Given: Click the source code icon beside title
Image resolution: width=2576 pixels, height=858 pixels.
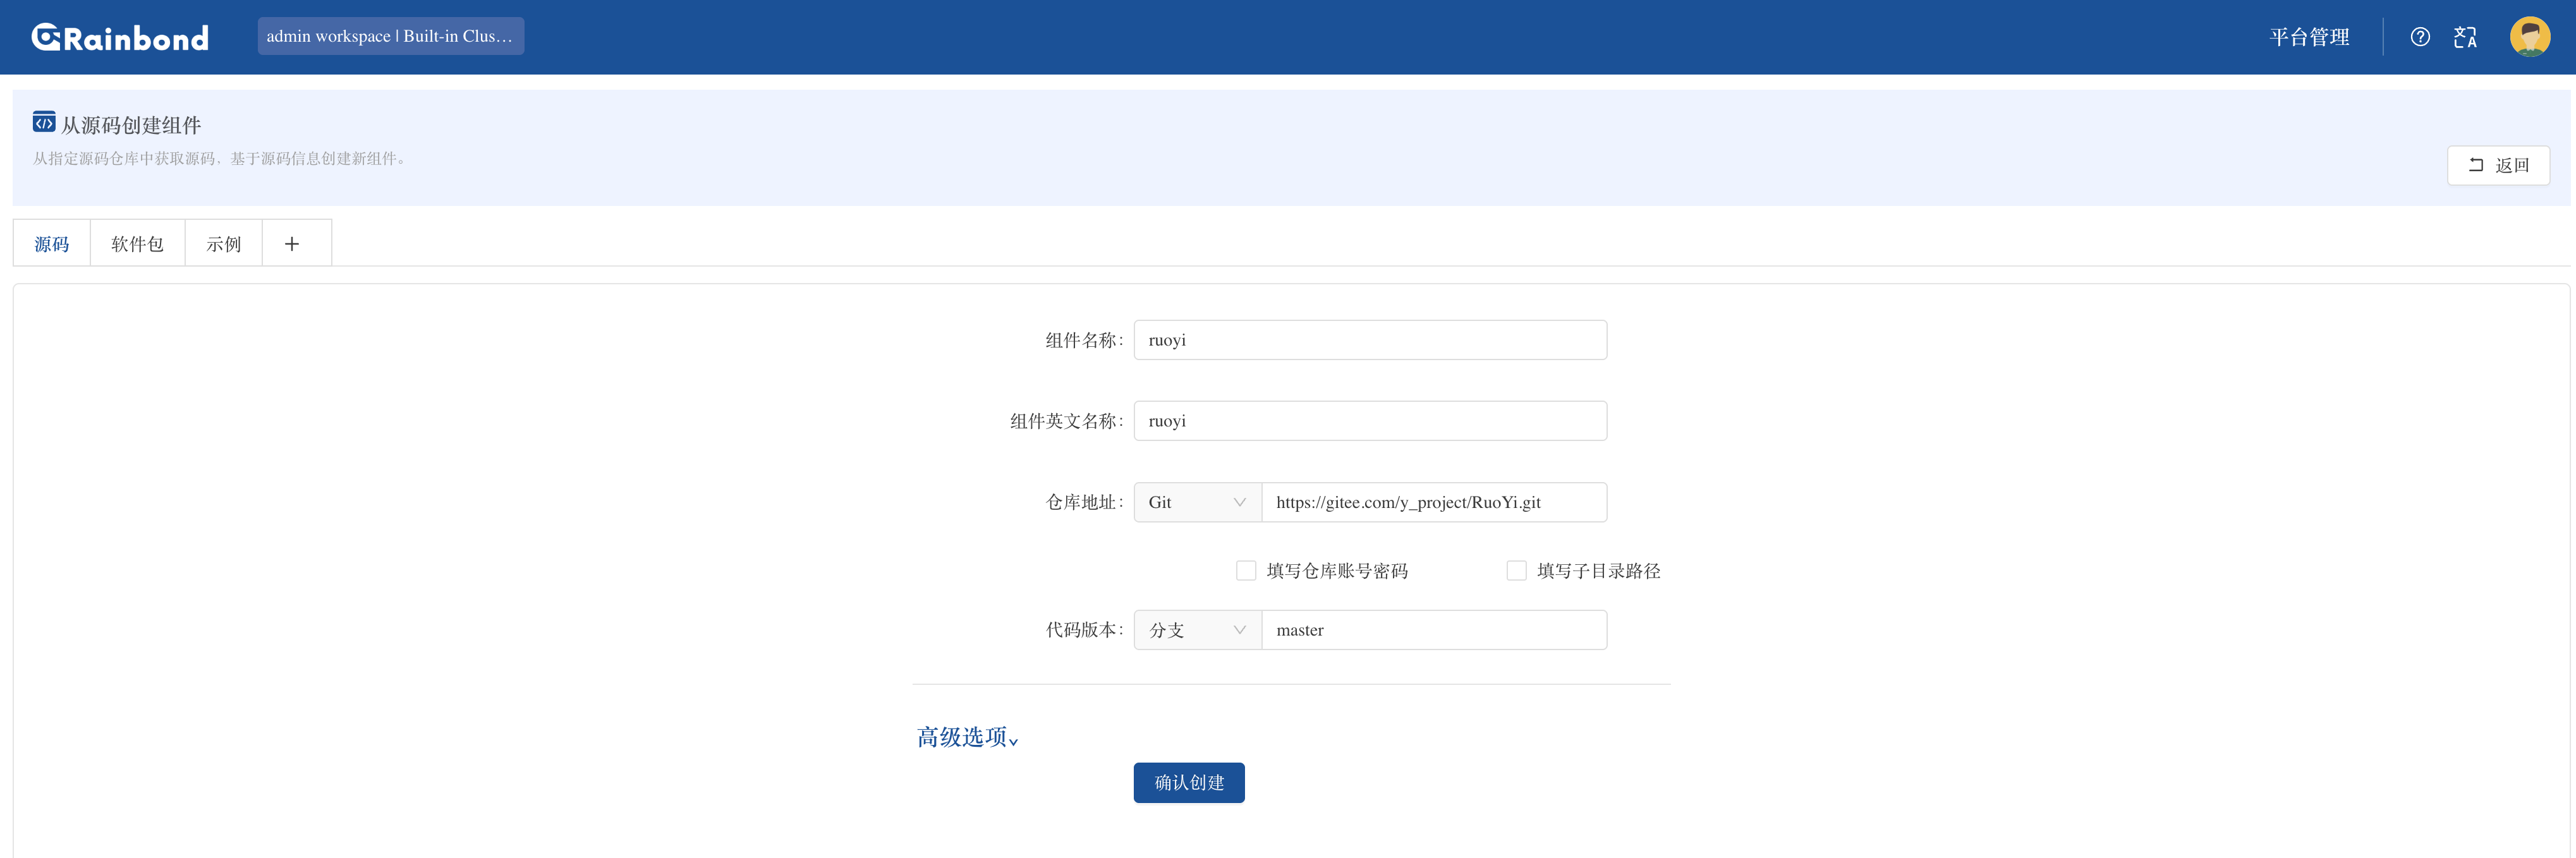Looking at the screenshot, I should point(44,123).
